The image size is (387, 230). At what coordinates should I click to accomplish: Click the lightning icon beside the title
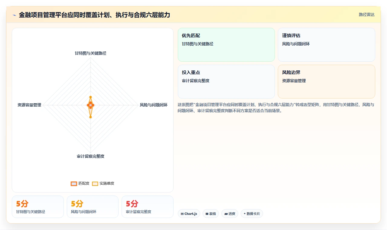coord(14,15)
